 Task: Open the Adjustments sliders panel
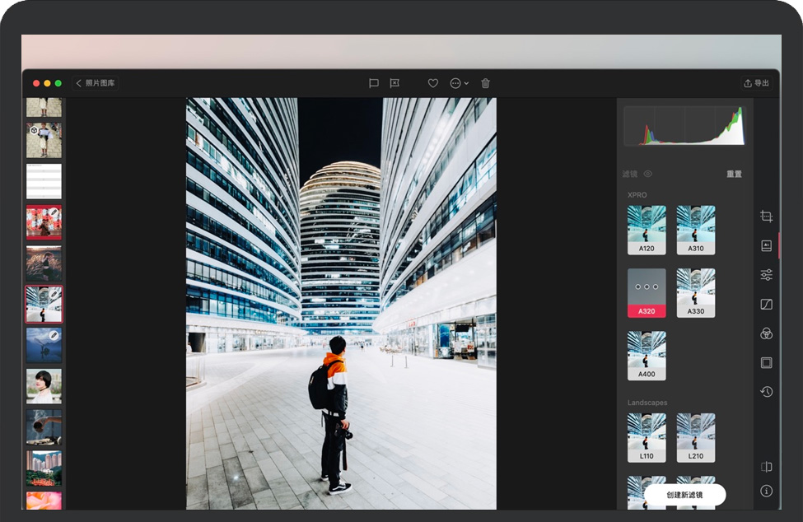766,275
